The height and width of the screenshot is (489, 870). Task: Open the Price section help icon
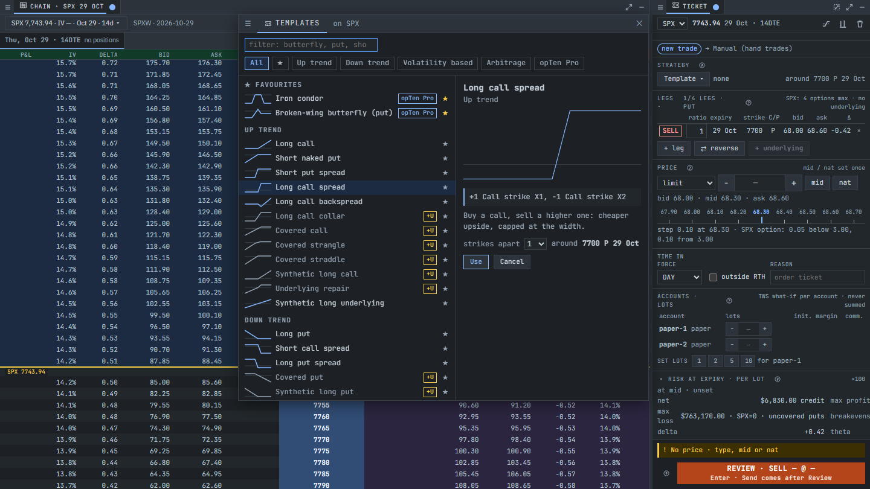(x=690, y=168)
